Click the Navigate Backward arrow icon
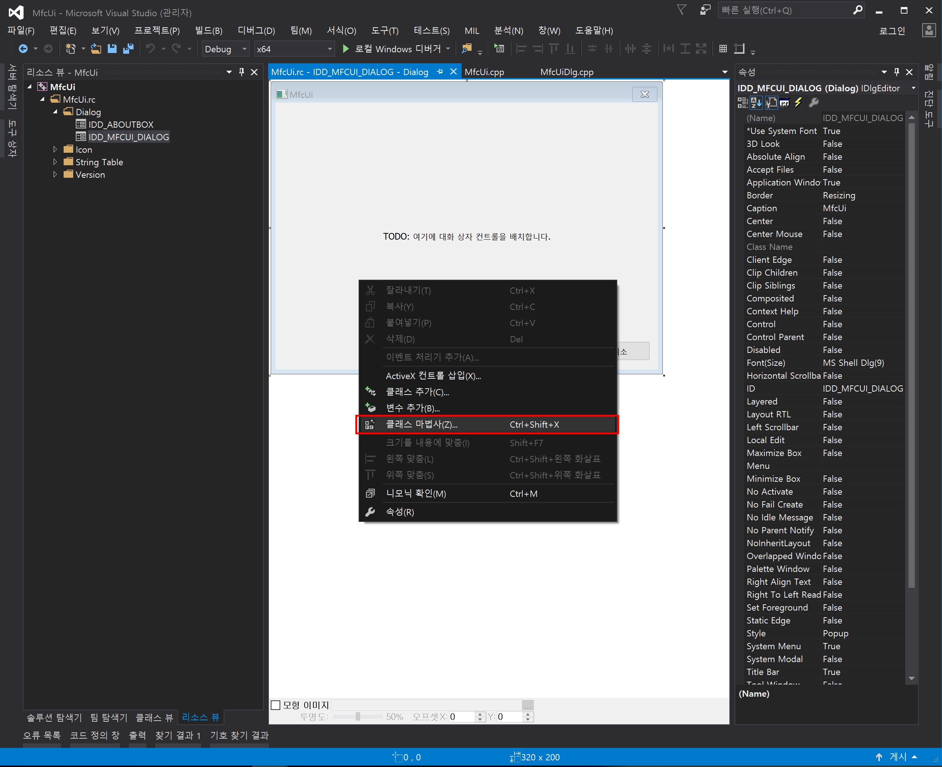Image resolution: width=942 pixels, height=767 pixels. pyautogui.click(x=23, y=49)
